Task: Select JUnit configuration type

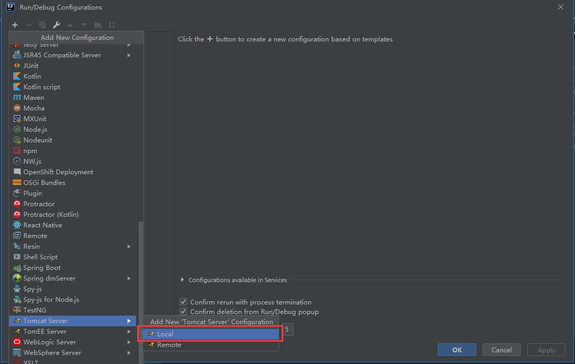Action: [72, 65]
